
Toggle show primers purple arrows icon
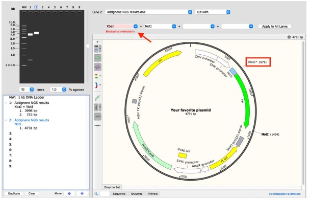tap(97, 67)
